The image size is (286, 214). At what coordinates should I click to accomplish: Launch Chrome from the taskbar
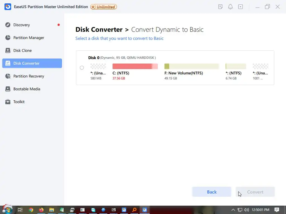click(x=31, y=210)
